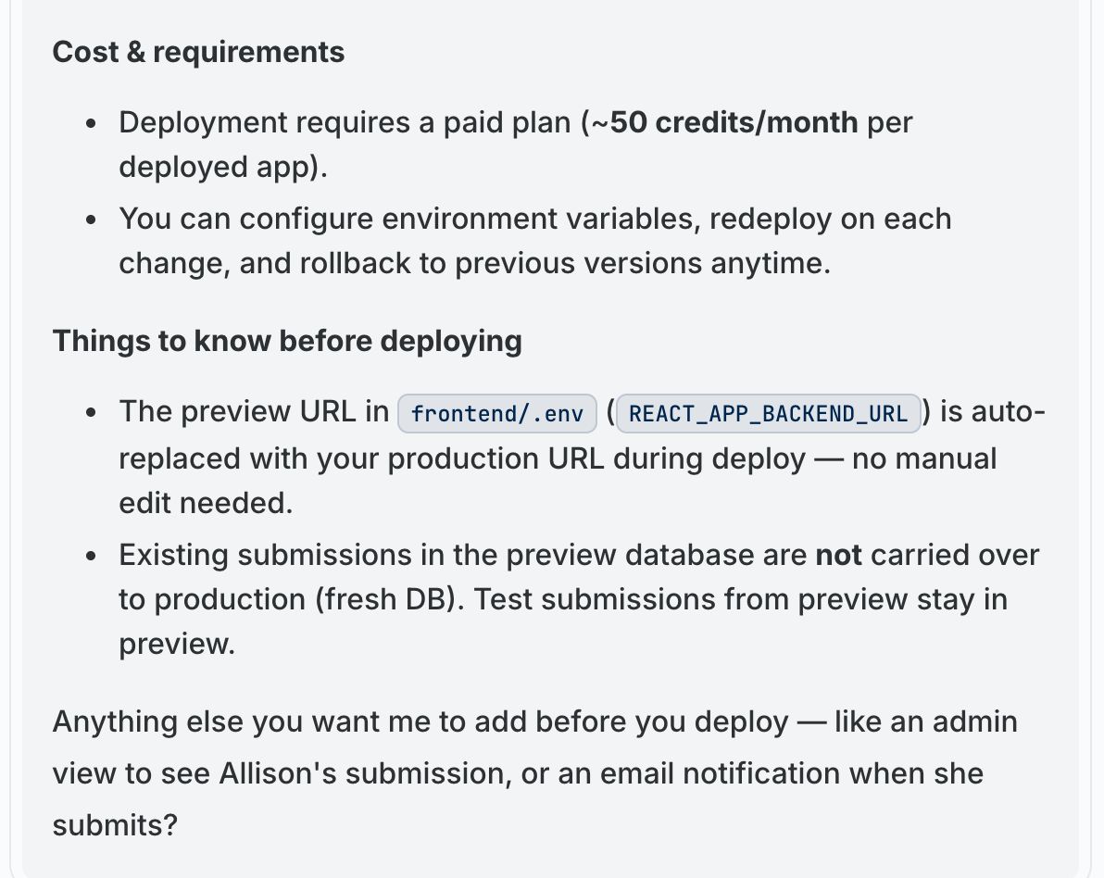Click The preview URL in text

pyautogui.click(x=254, y=412)
